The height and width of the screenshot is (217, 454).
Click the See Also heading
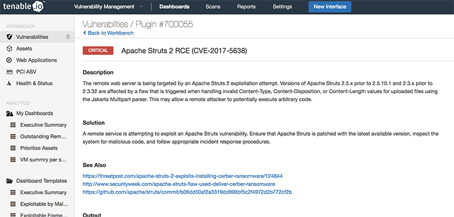click(x=94, y=165)
